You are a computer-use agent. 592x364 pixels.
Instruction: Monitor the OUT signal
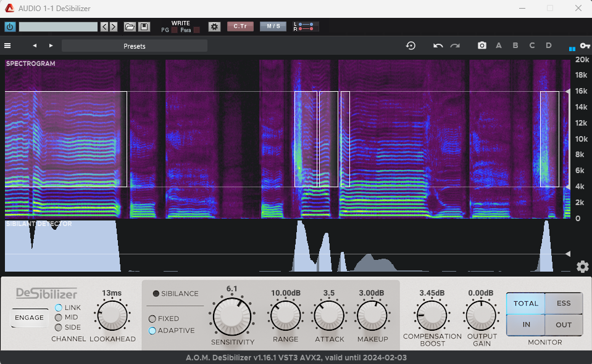click(564, 325)
